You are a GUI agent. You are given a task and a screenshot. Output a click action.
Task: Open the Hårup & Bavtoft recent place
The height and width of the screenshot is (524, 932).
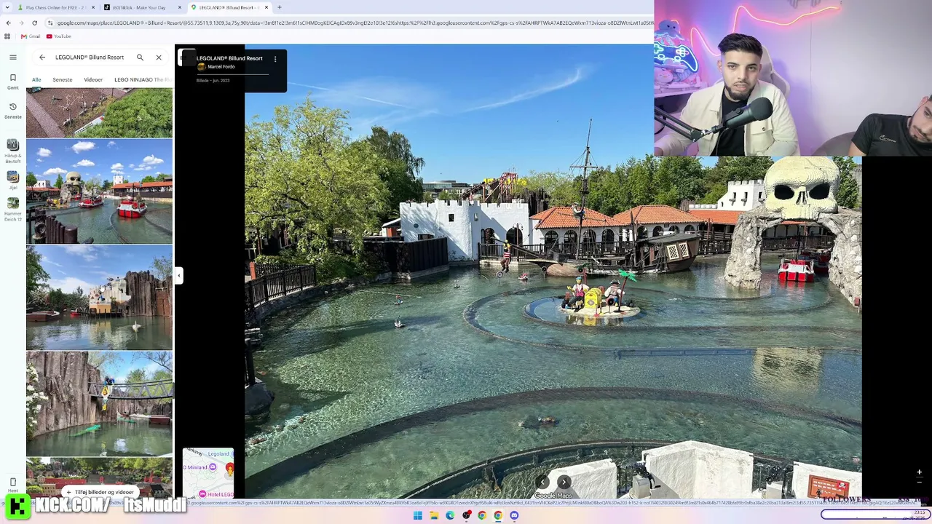13,151
